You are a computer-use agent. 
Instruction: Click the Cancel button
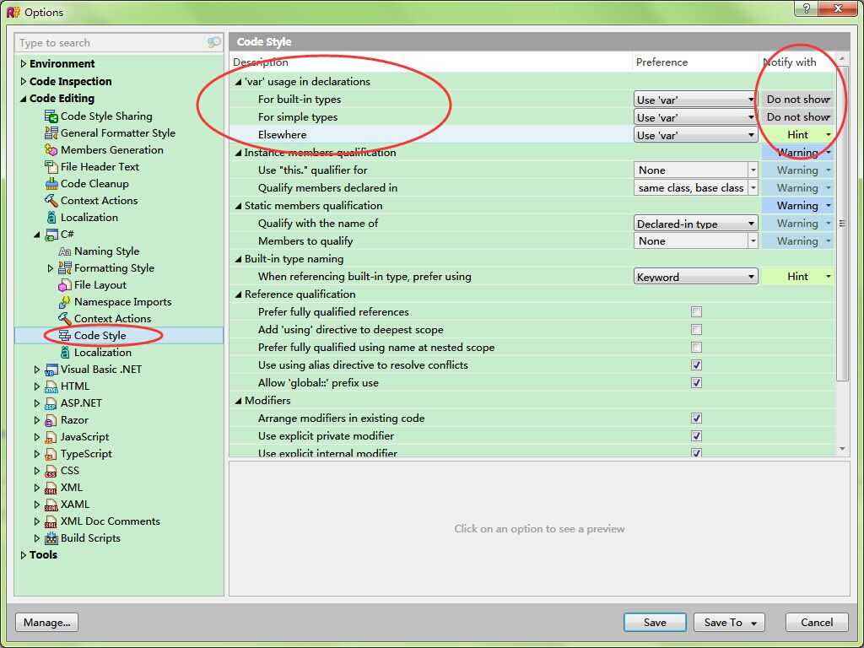[817, 622]
